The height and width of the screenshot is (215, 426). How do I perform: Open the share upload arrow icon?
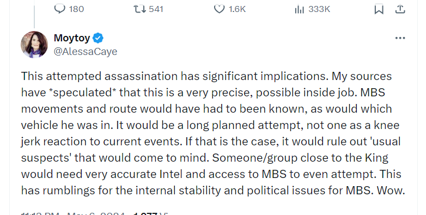tap(400, 9)
